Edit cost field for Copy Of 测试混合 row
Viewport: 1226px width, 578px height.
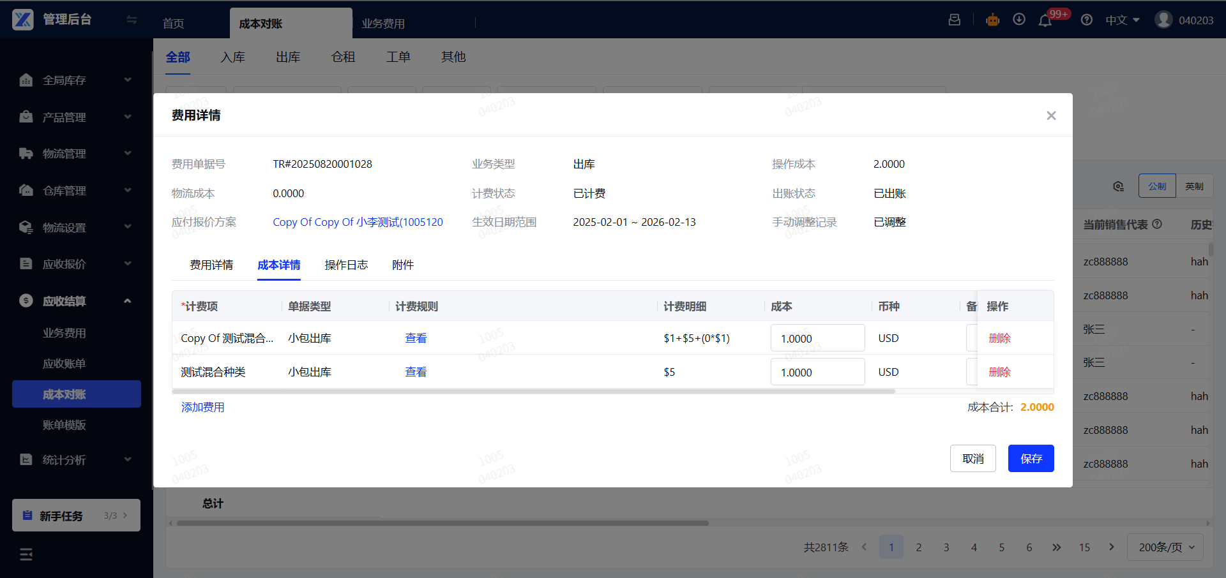pos(818,338)
